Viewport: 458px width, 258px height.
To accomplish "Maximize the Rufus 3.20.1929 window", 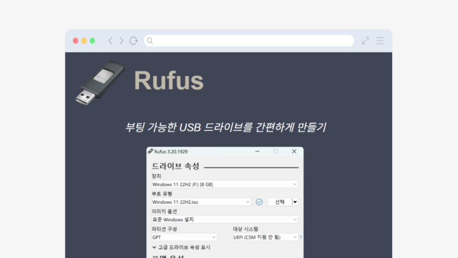I will [276, 151].
